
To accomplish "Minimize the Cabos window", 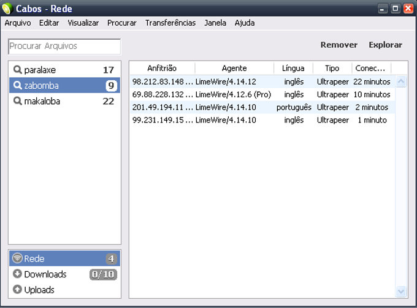I will 382,9.
